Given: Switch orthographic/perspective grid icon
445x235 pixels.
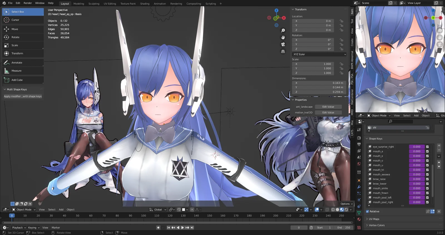Looking at the screenshot, I should tap(283, 51).
